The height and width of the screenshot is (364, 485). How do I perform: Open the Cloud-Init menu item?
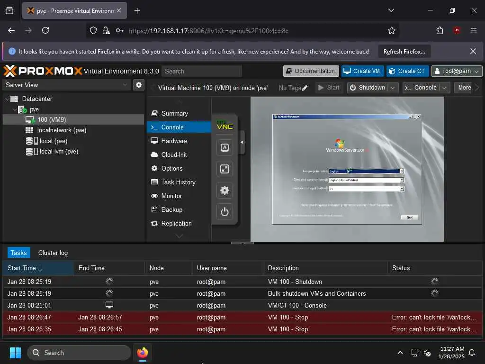pos(179,155)
